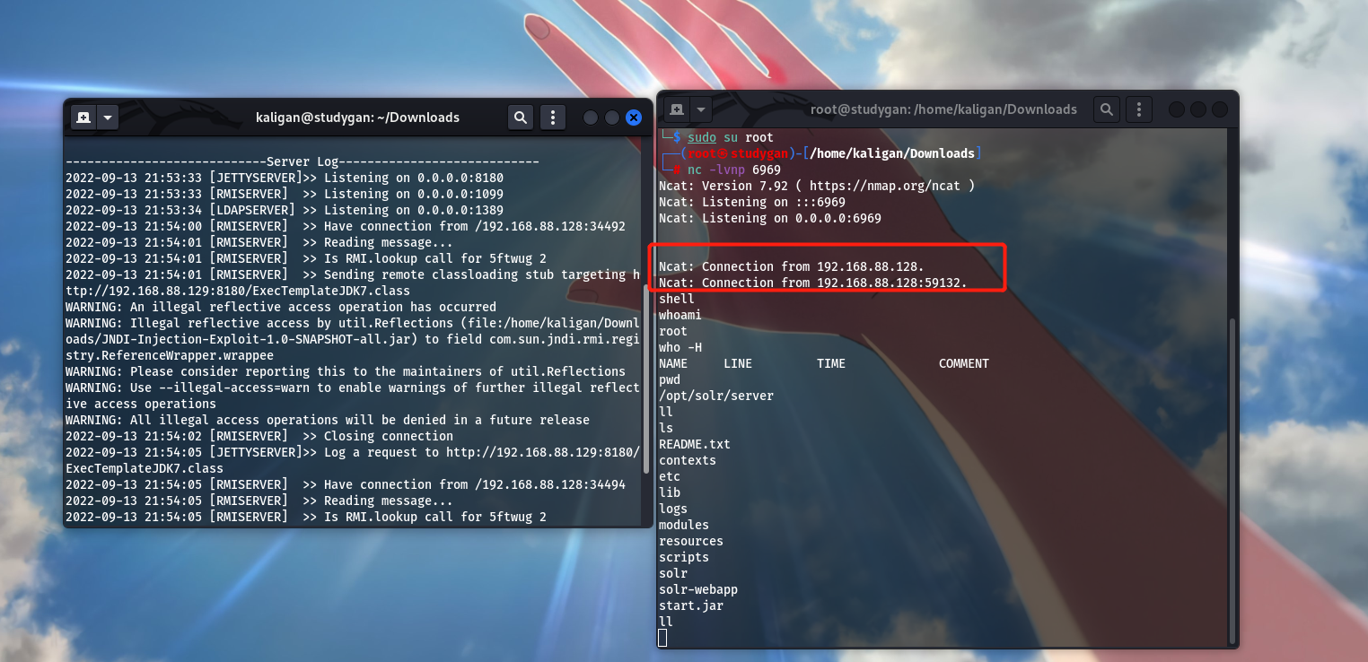Click 'Ncat: Listening on :::6969' line

point(752,202)
